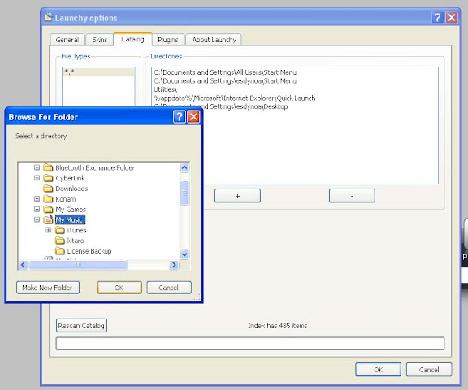Click the Rescan Catalog button

(x=81, y=326)
